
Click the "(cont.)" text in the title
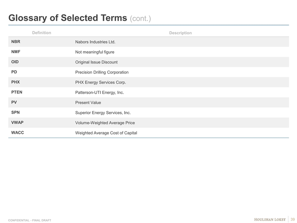point(141,19)
